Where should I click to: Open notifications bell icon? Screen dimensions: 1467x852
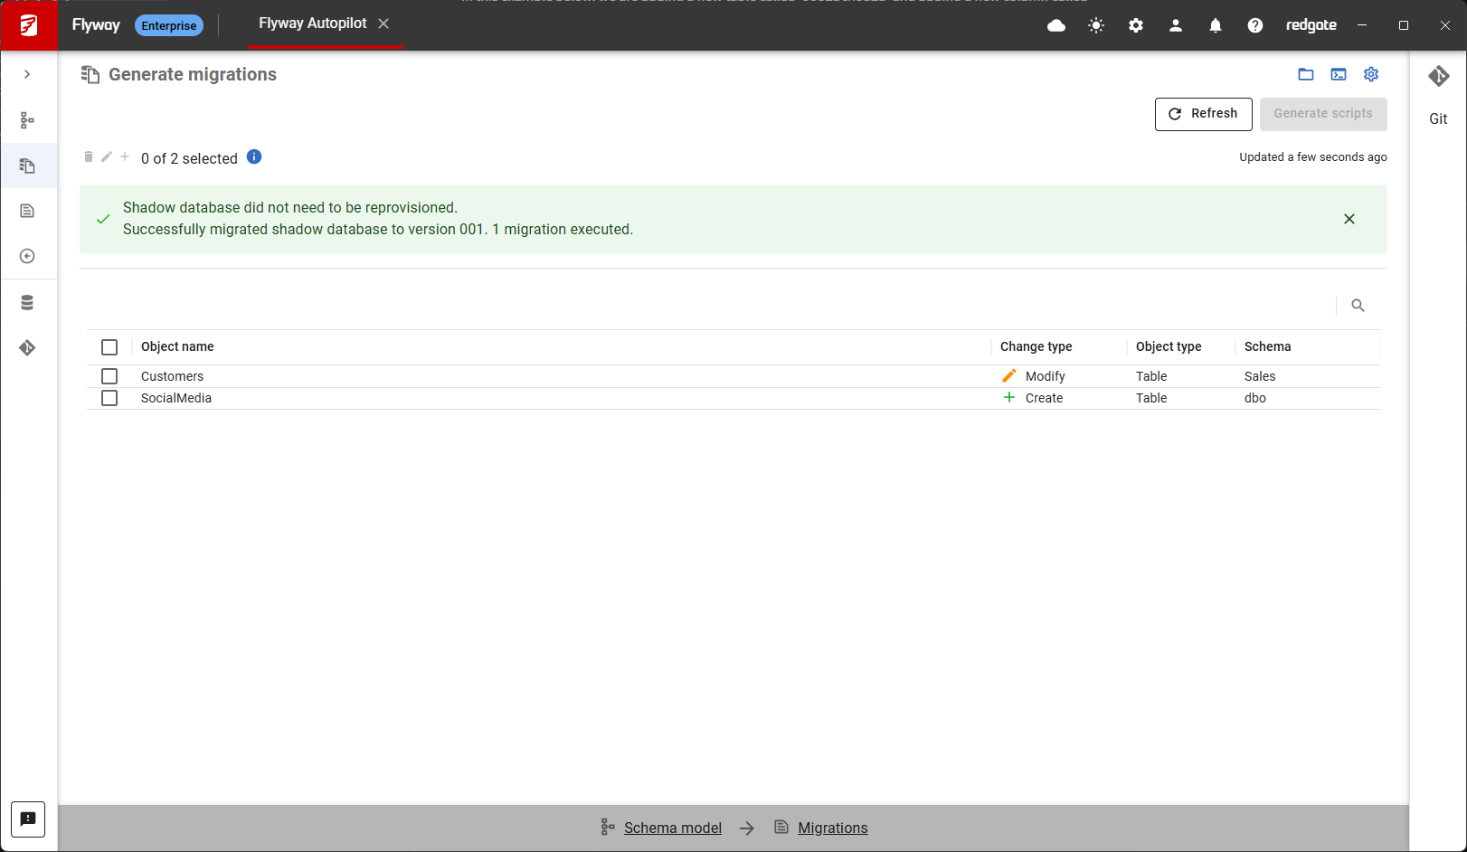(x=1216, y=25)
